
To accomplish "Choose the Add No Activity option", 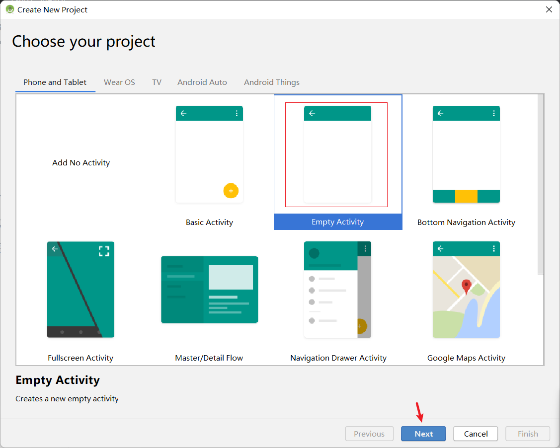I will point(81,162).
